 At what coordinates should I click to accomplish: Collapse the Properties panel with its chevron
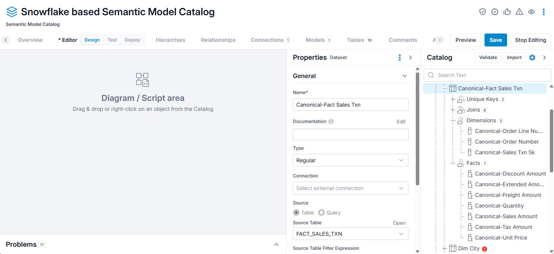[x=411, y=58]
